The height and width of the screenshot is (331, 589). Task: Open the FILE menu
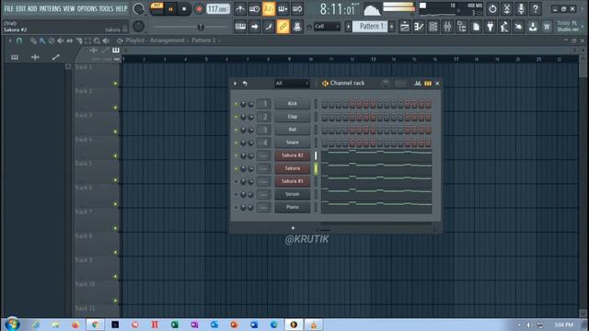click(8, 8)
